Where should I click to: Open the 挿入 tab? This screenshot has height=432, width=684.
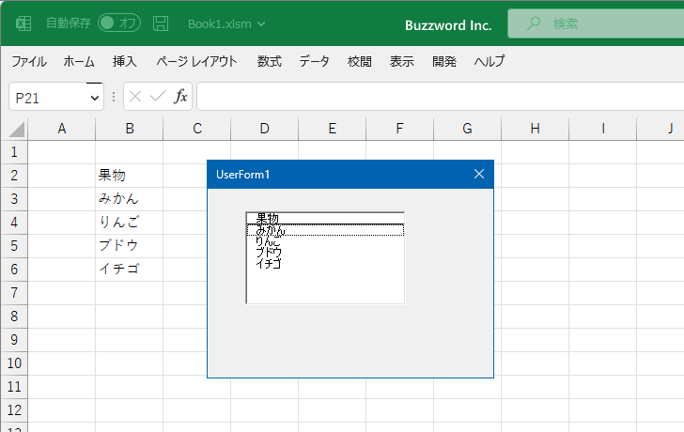[x=125, y=61]
